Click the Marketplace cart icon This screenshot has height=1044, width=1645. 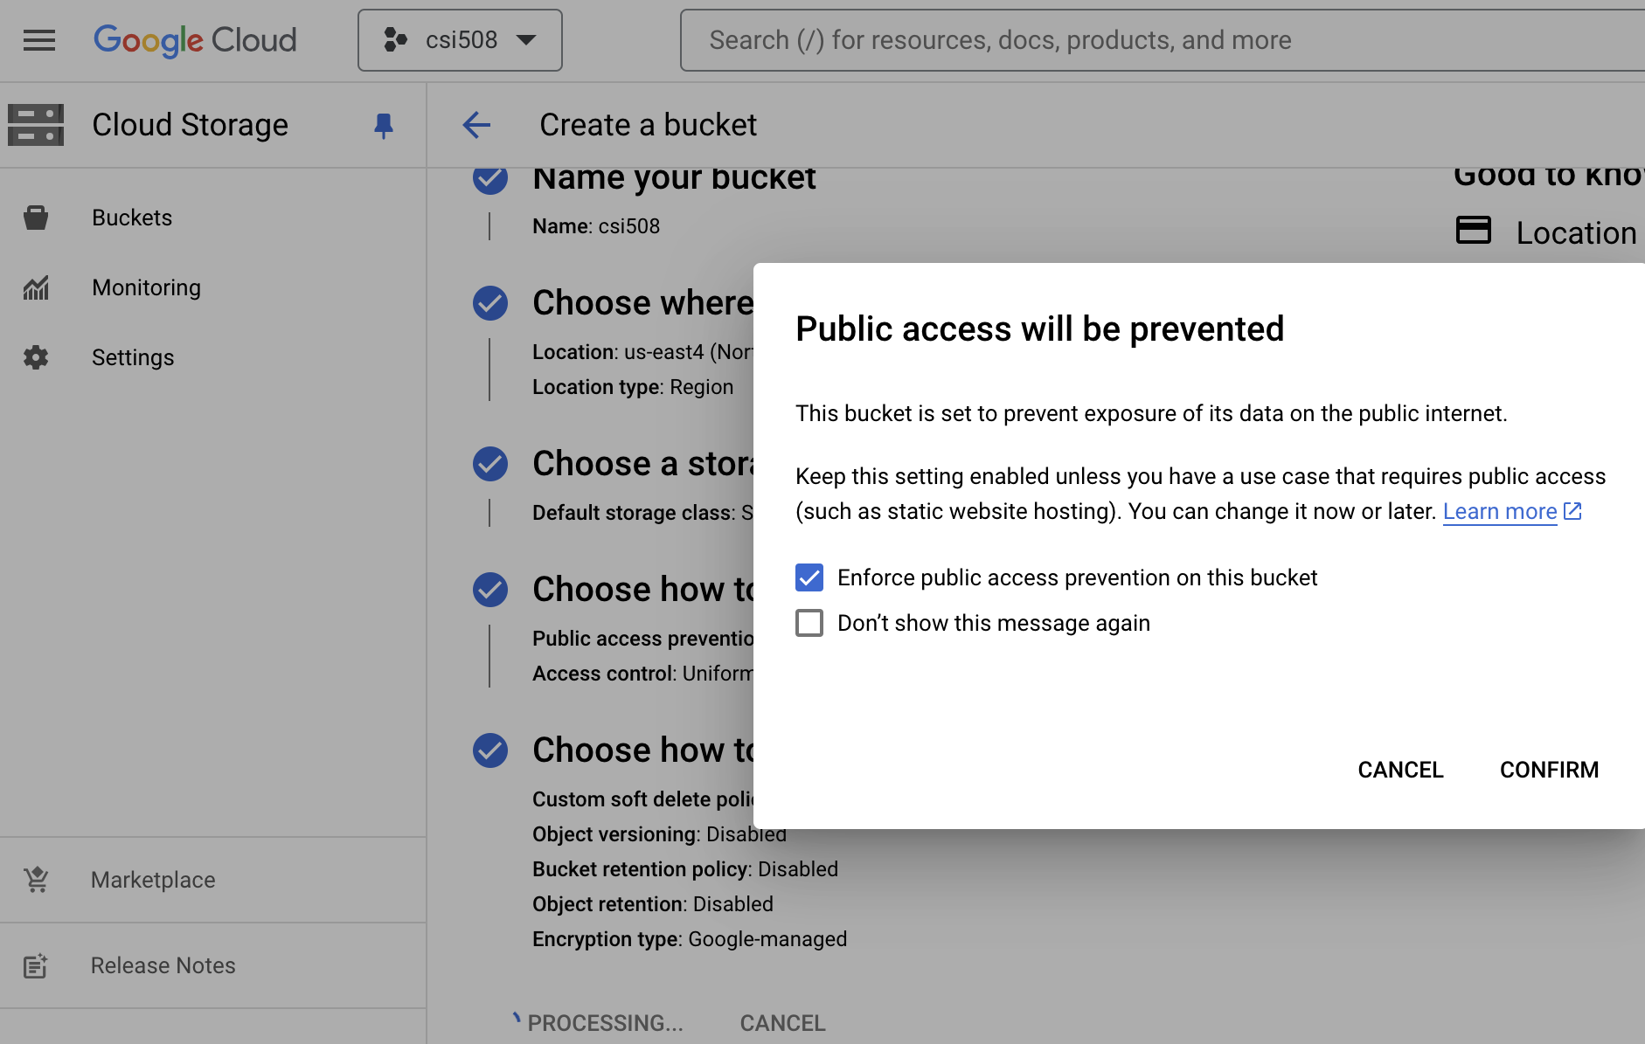pos(36,880)
